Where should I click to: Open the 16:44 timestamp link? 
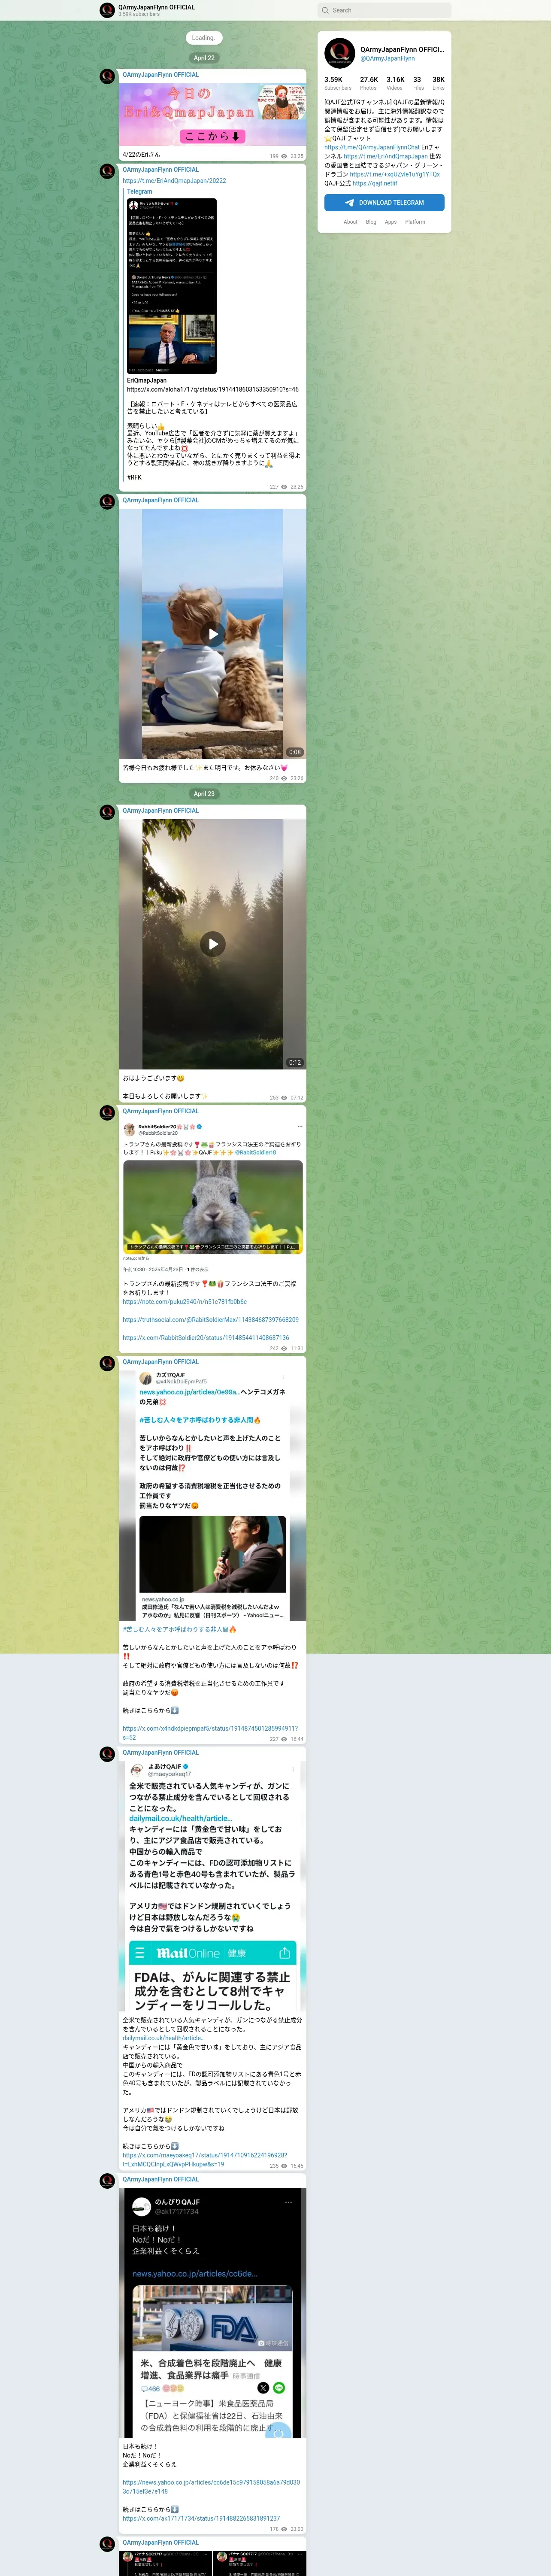[297, 1739]
